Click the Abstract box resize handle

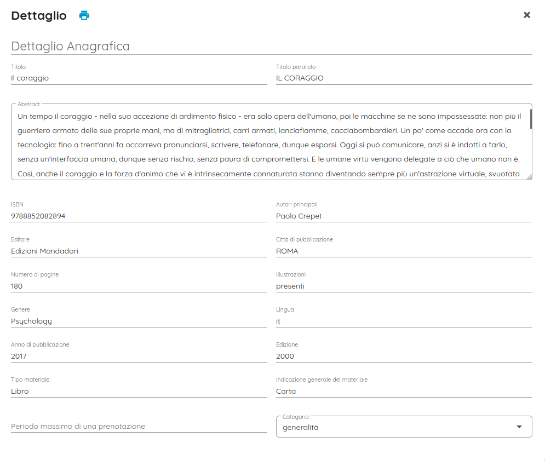click(x=529, y=177)
